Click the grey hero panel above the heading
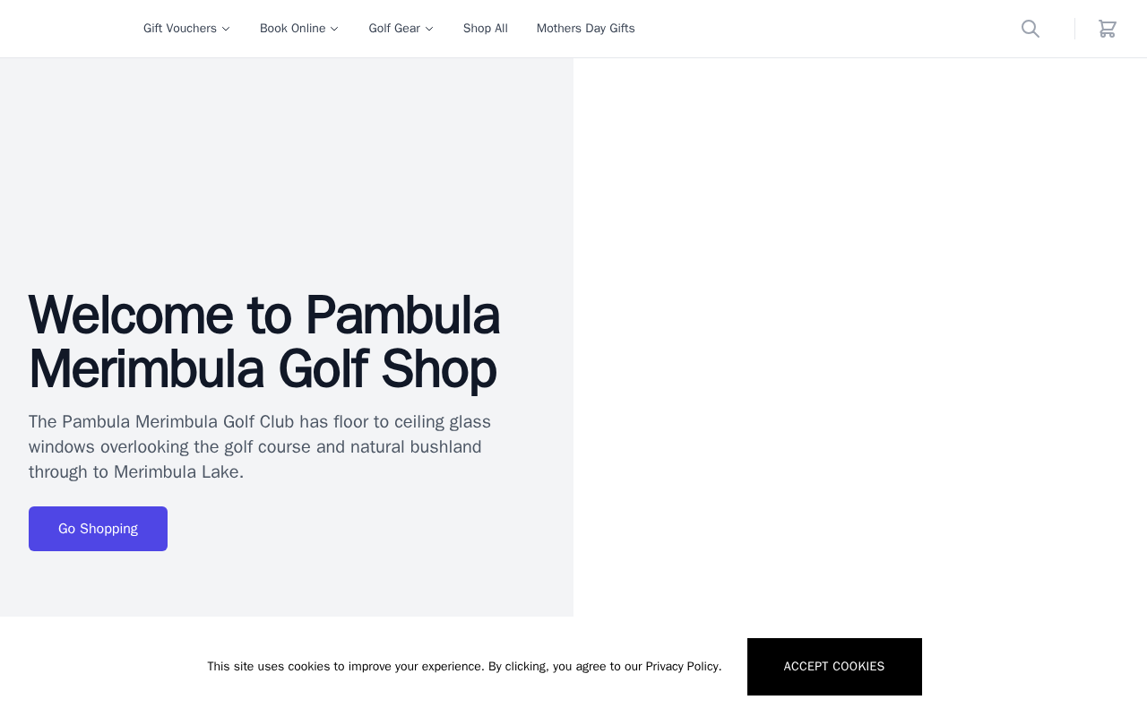 pyautogui.click(x=287, y=170)
